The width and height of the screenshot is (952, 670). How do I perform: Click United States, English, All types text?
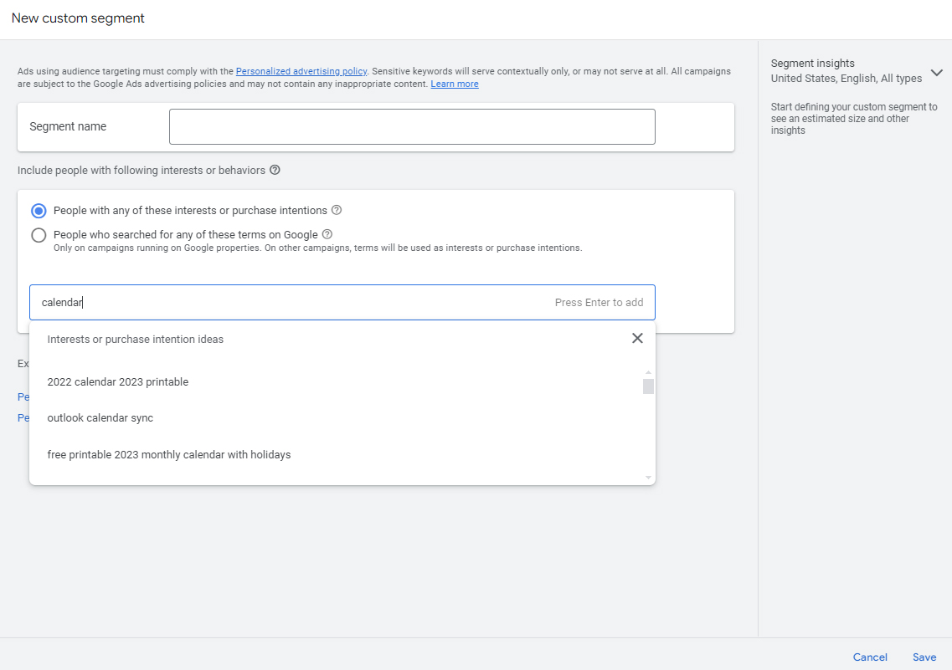(847, 79)
